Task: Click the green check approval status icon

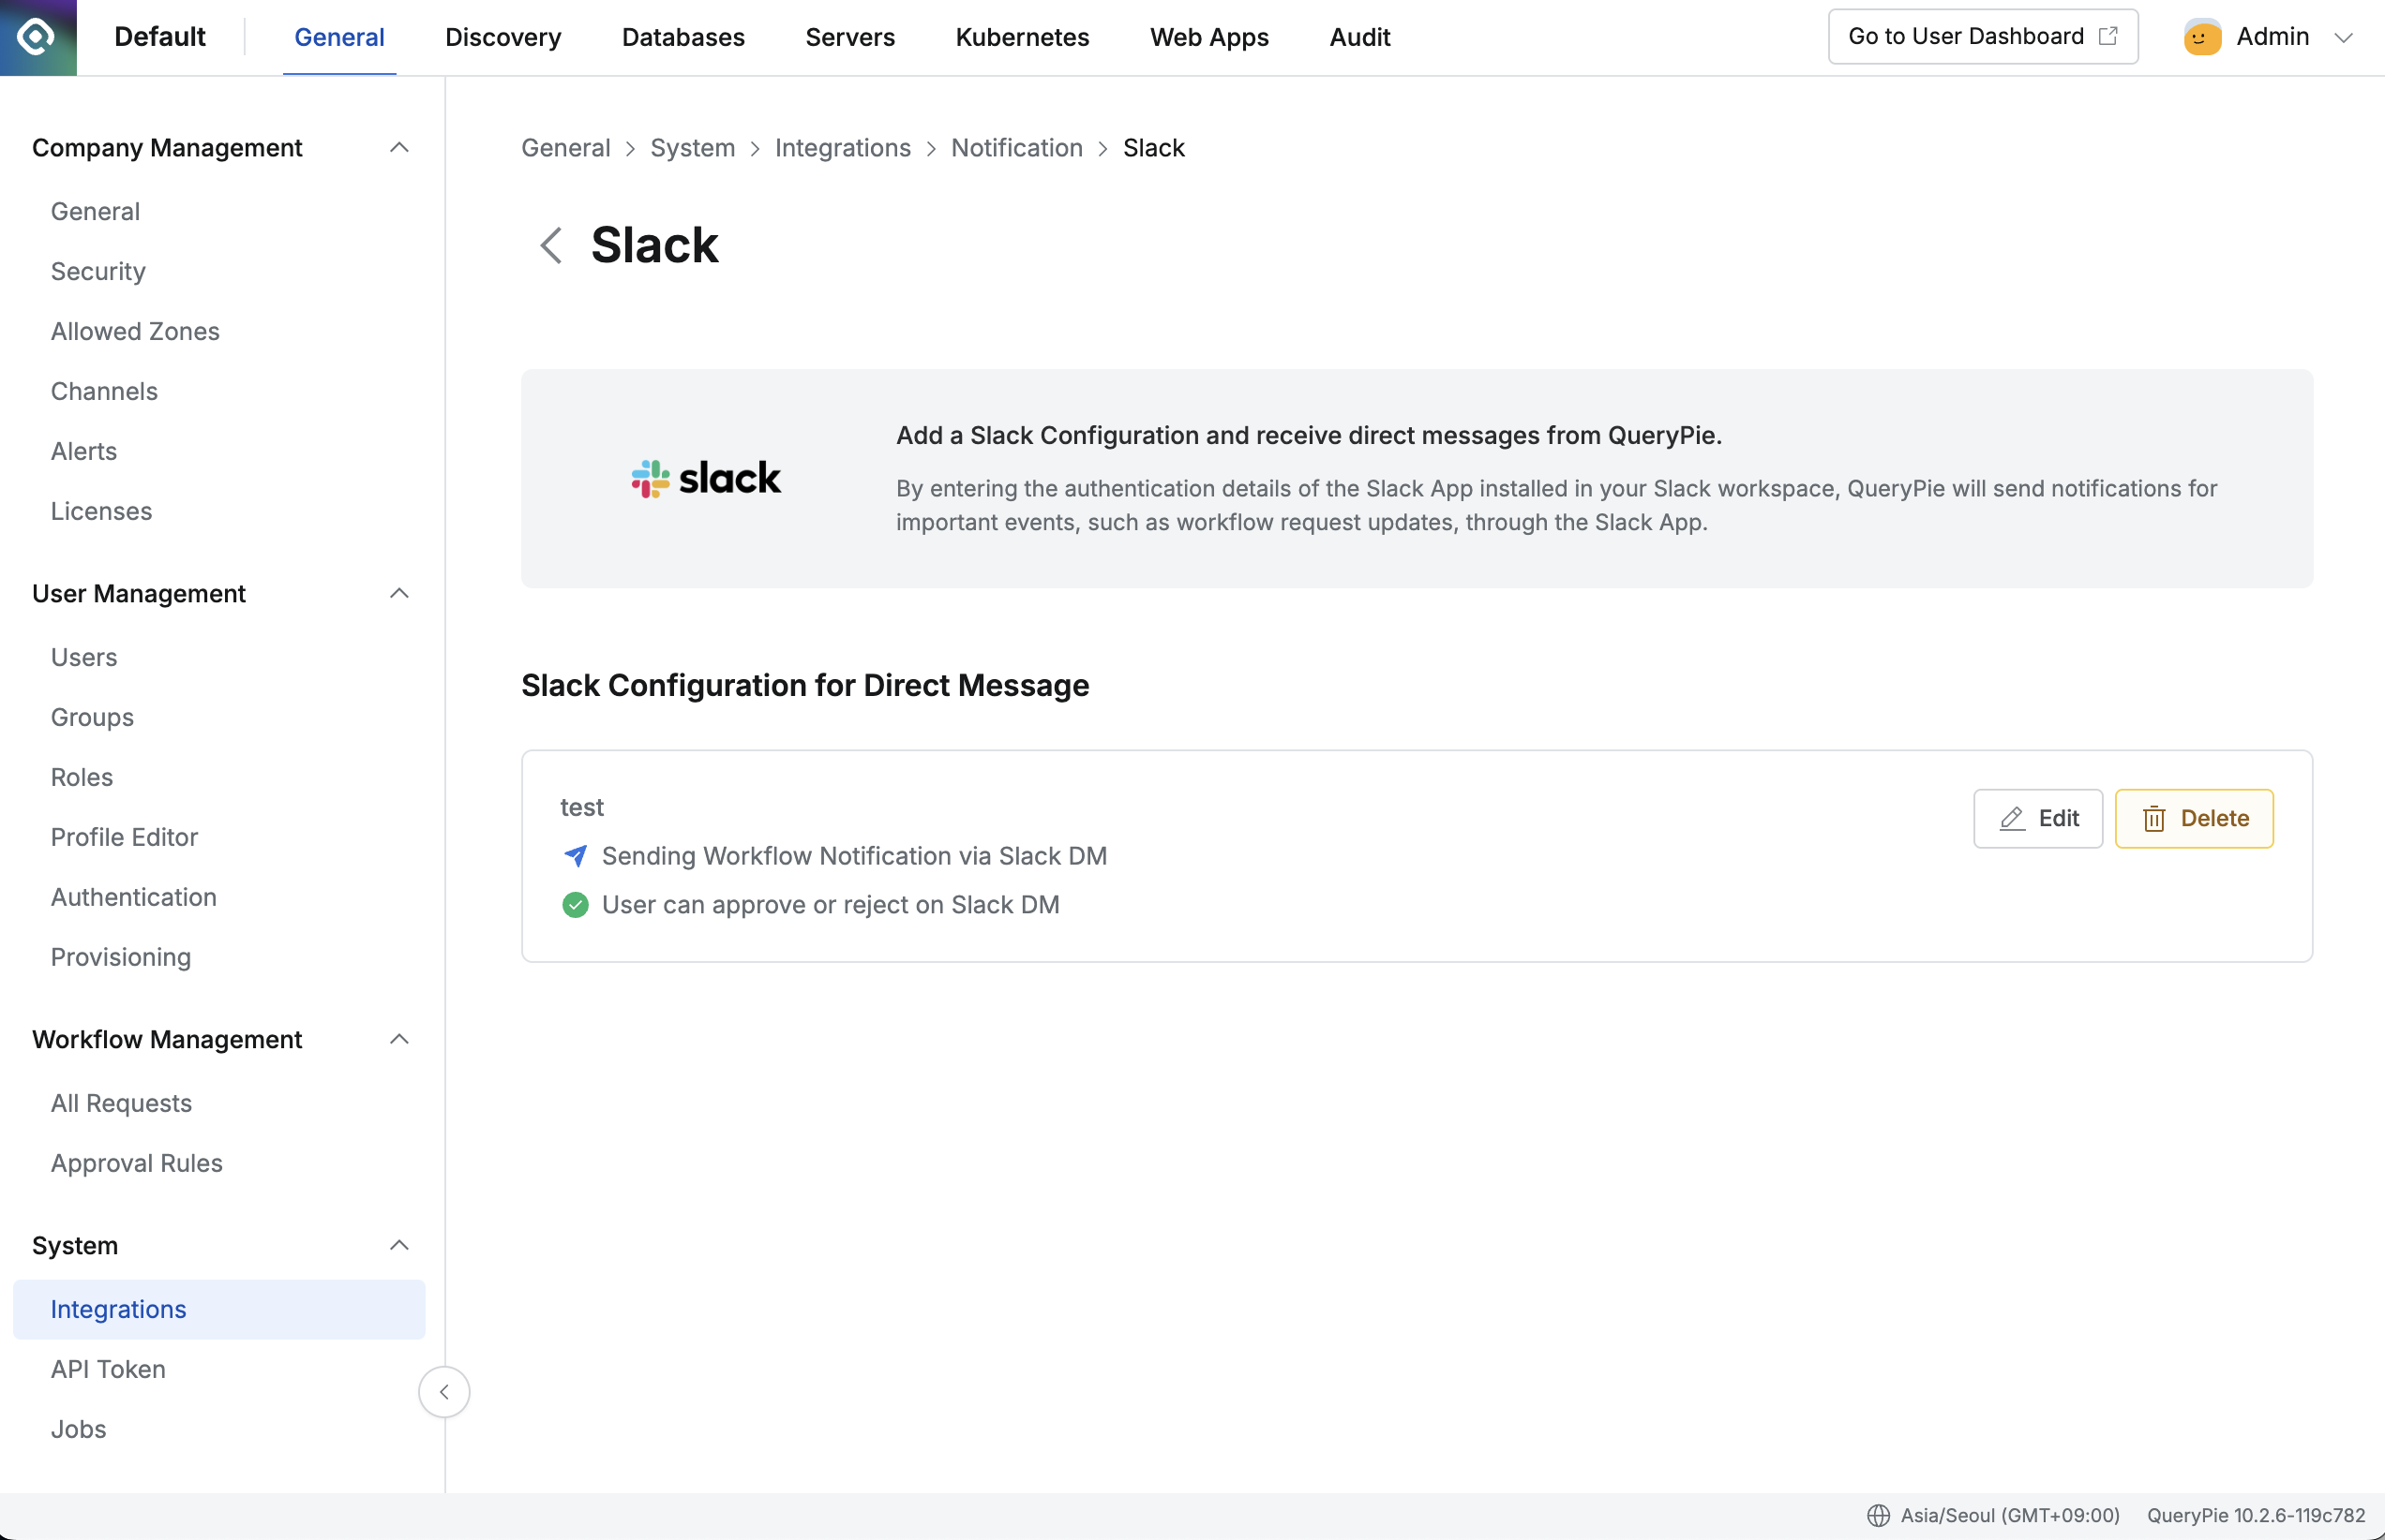Action: pyautogui.click(x=576, y=904)
